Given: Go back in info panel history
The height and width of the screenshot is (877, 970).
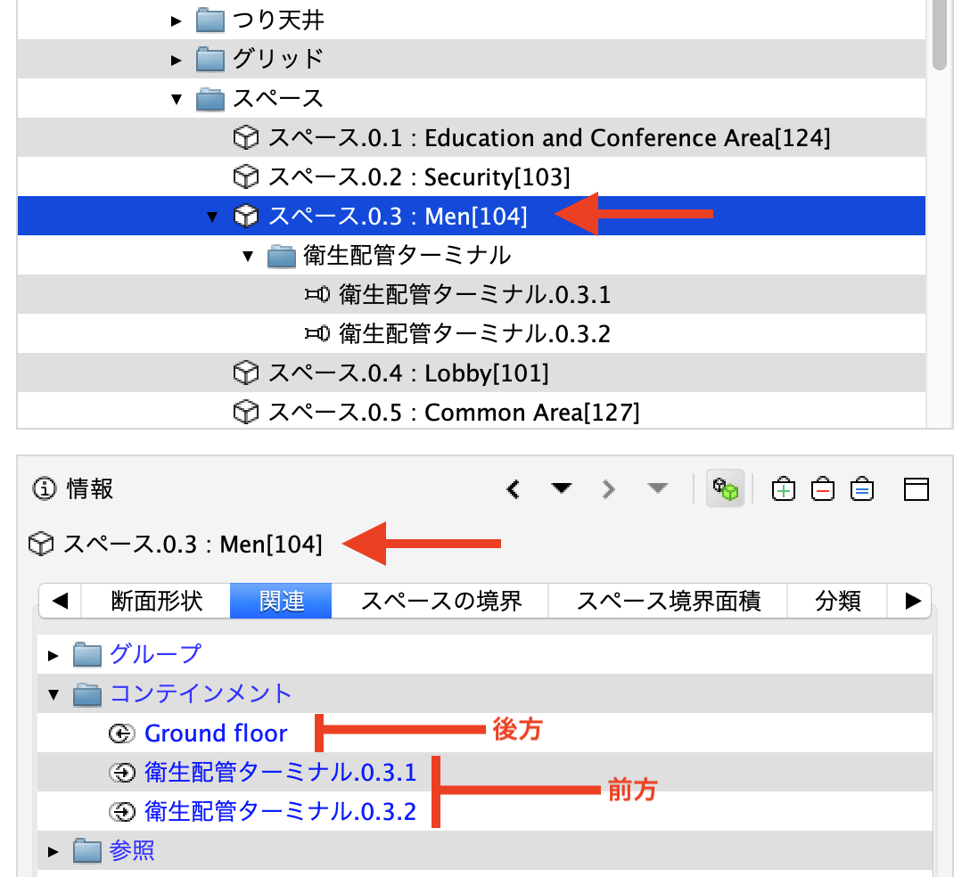Looking at the screenshot, I should 513,489.
